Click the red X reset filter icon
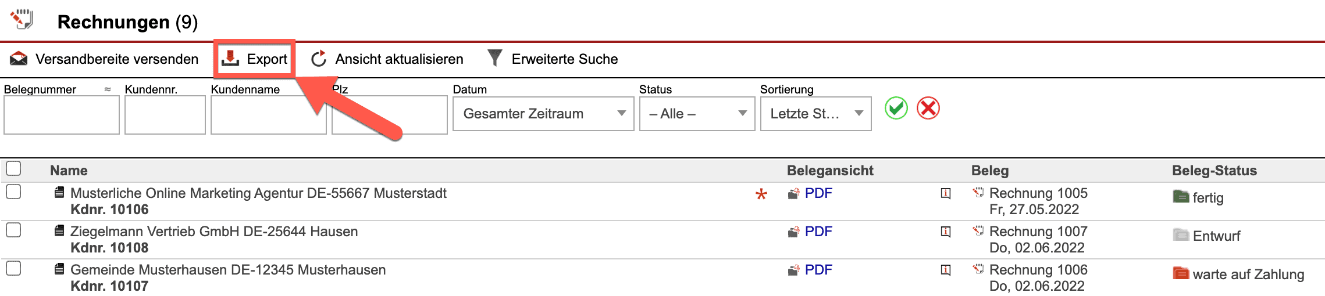This screenshot has height=296, width=1325. point(928,109)
